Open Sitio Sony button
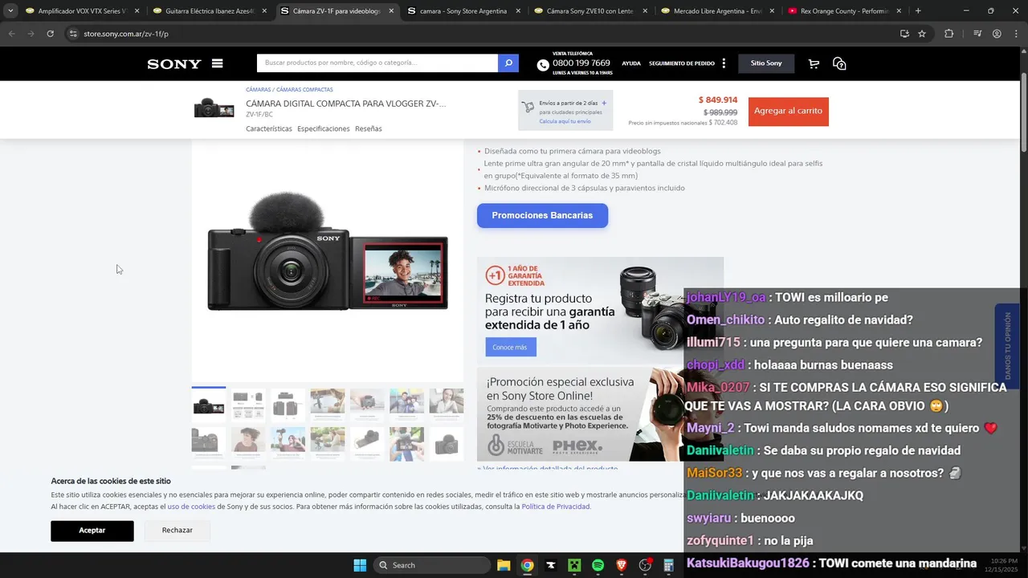Viewport: 1028px width, 578px height. pos(766,63)
